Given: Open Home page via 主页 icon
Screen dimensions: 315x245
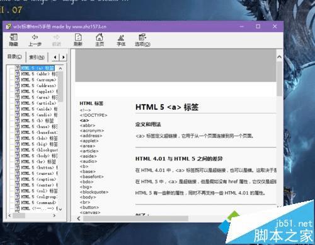Looking at the screenshot, I should [100, 40].
